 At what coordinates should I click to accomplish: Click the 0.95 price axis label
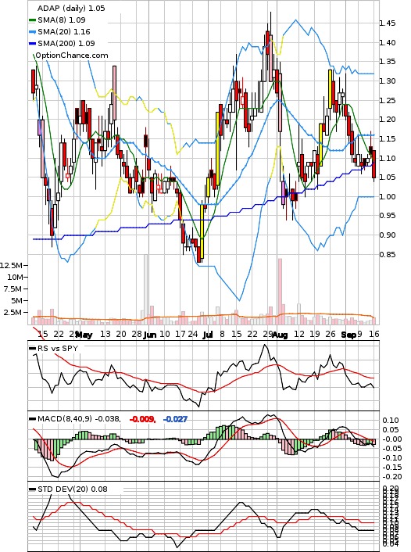coord(387,216)
